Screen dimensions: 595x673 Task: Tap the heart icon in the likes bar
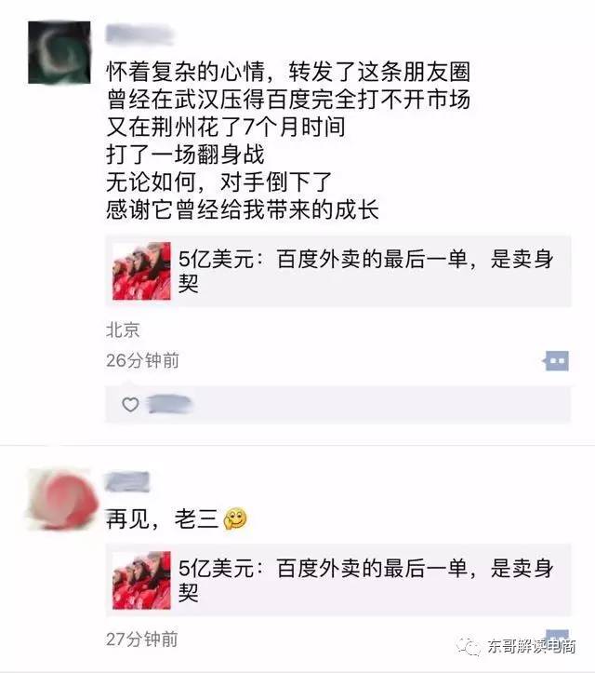pyautogui.click(x=130, y=404)
